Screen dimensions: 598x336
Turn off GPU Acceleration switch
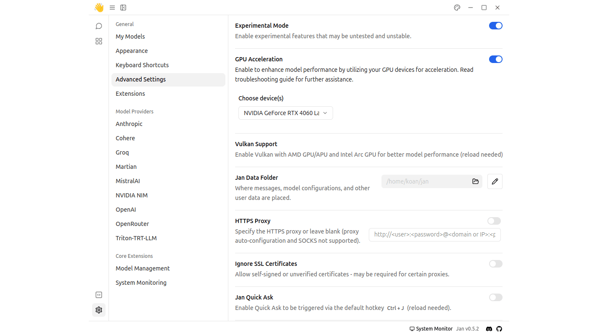coord(495,59)
